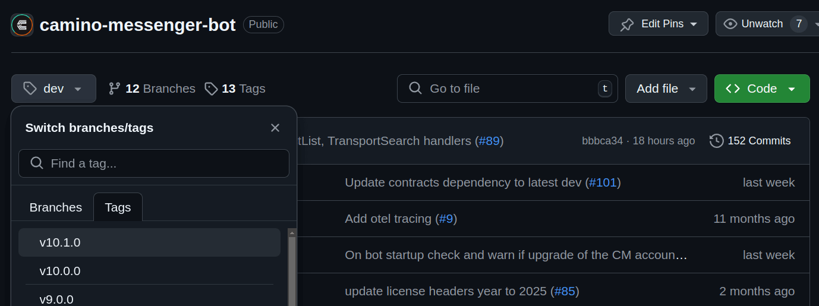Switch to the Branches tab
The width and height of the screenshot is (819, 306).
(x=56, y=207)
